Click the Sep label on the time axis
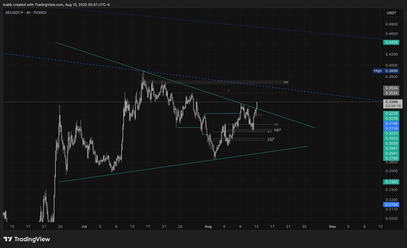The width and height of the screenshot is (407, 248). pos(332,226)
